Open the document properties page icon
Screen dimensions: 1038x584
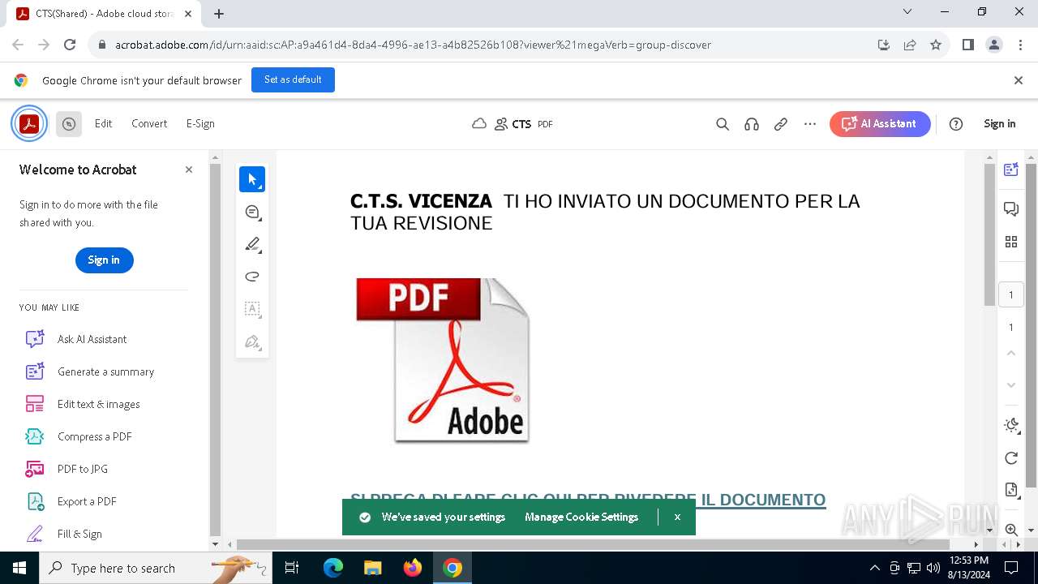[1011, 490]
